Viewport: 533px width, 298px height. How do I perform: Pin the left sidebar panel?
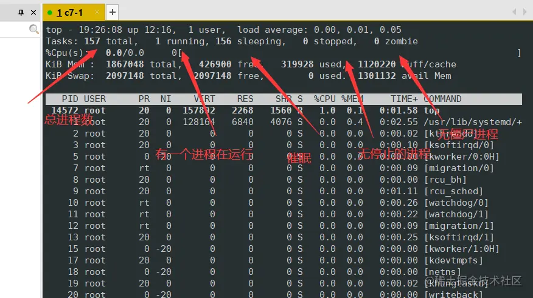tap(21, 13)
